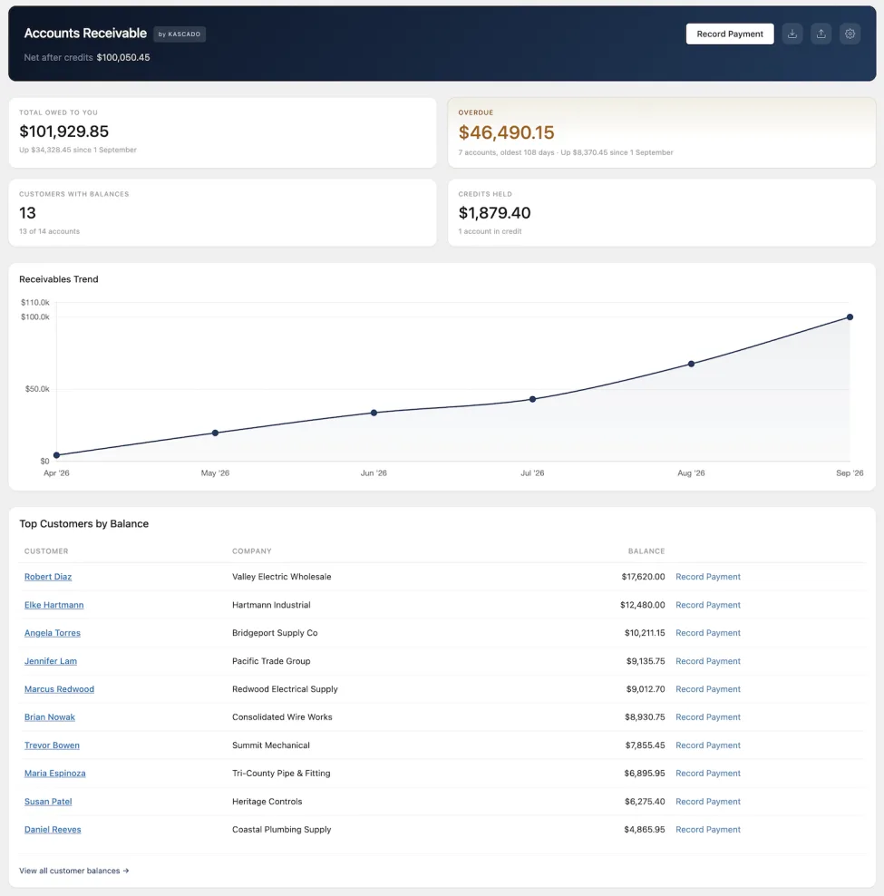The image size is (884, 896).
Task: Click the "Summit Mechanical" company cell
Action: click(271, 745)
